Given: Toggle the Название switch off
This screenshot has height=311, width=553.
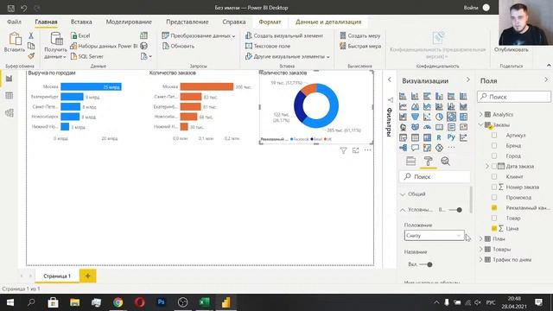Looking at the screenshot, I should (x=425, y=264).
